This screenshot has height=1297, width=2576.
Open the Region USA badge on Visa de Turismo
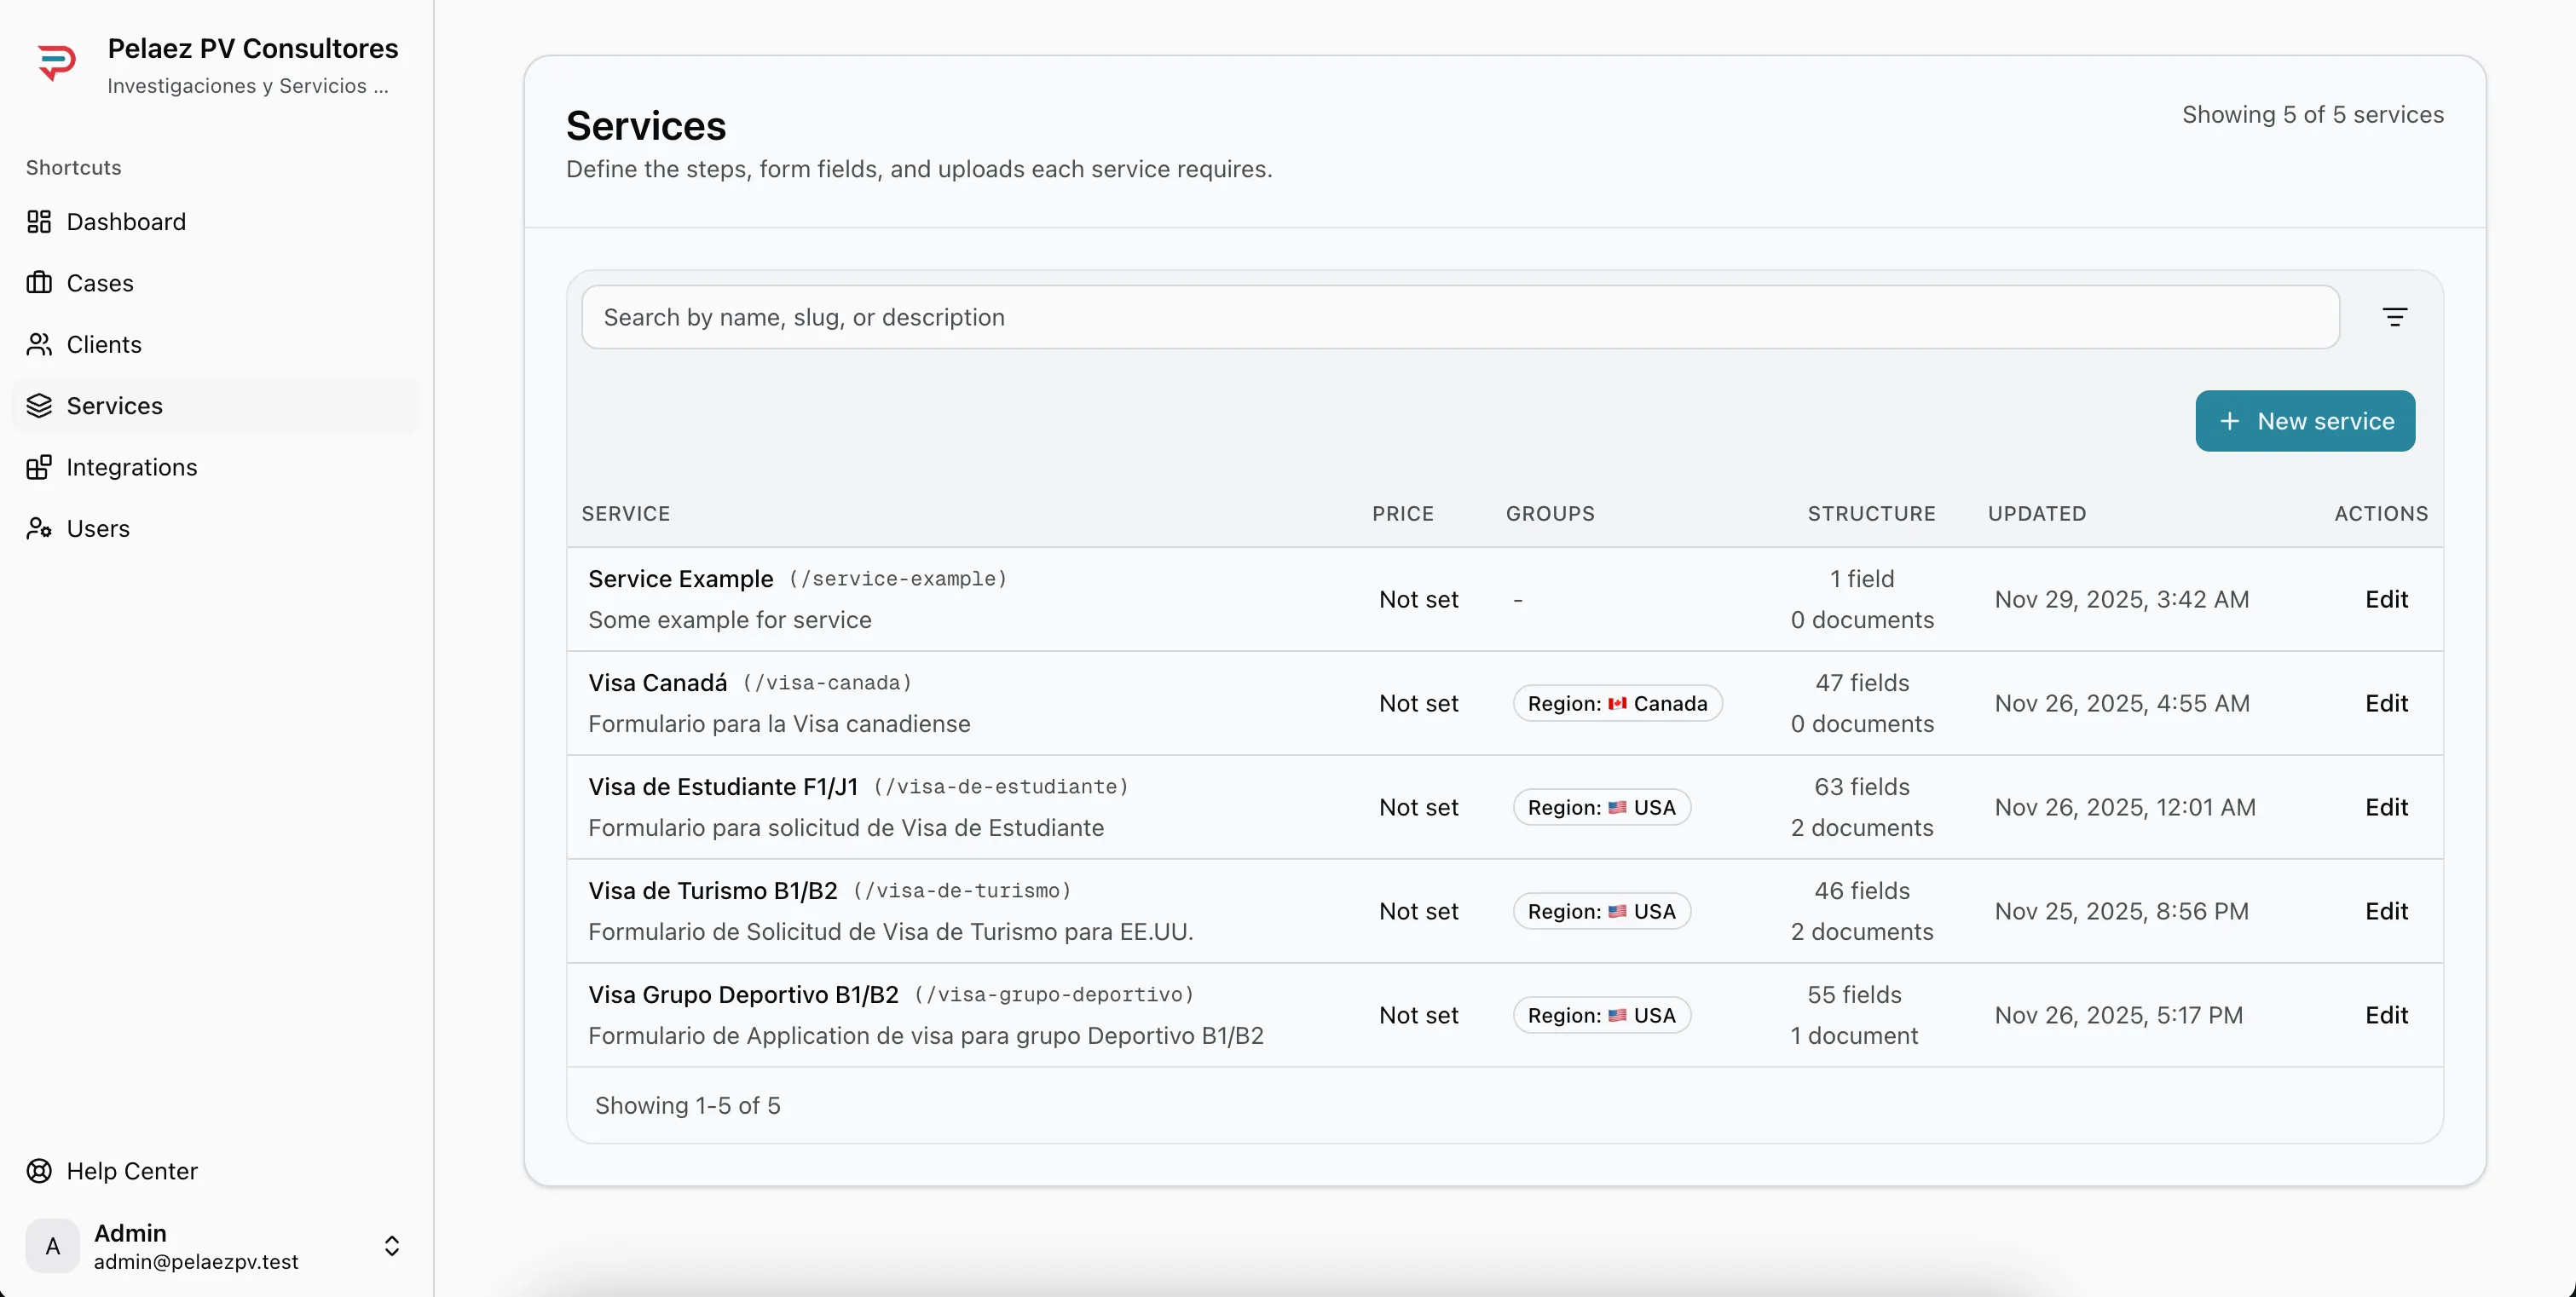click(1600, 911)
